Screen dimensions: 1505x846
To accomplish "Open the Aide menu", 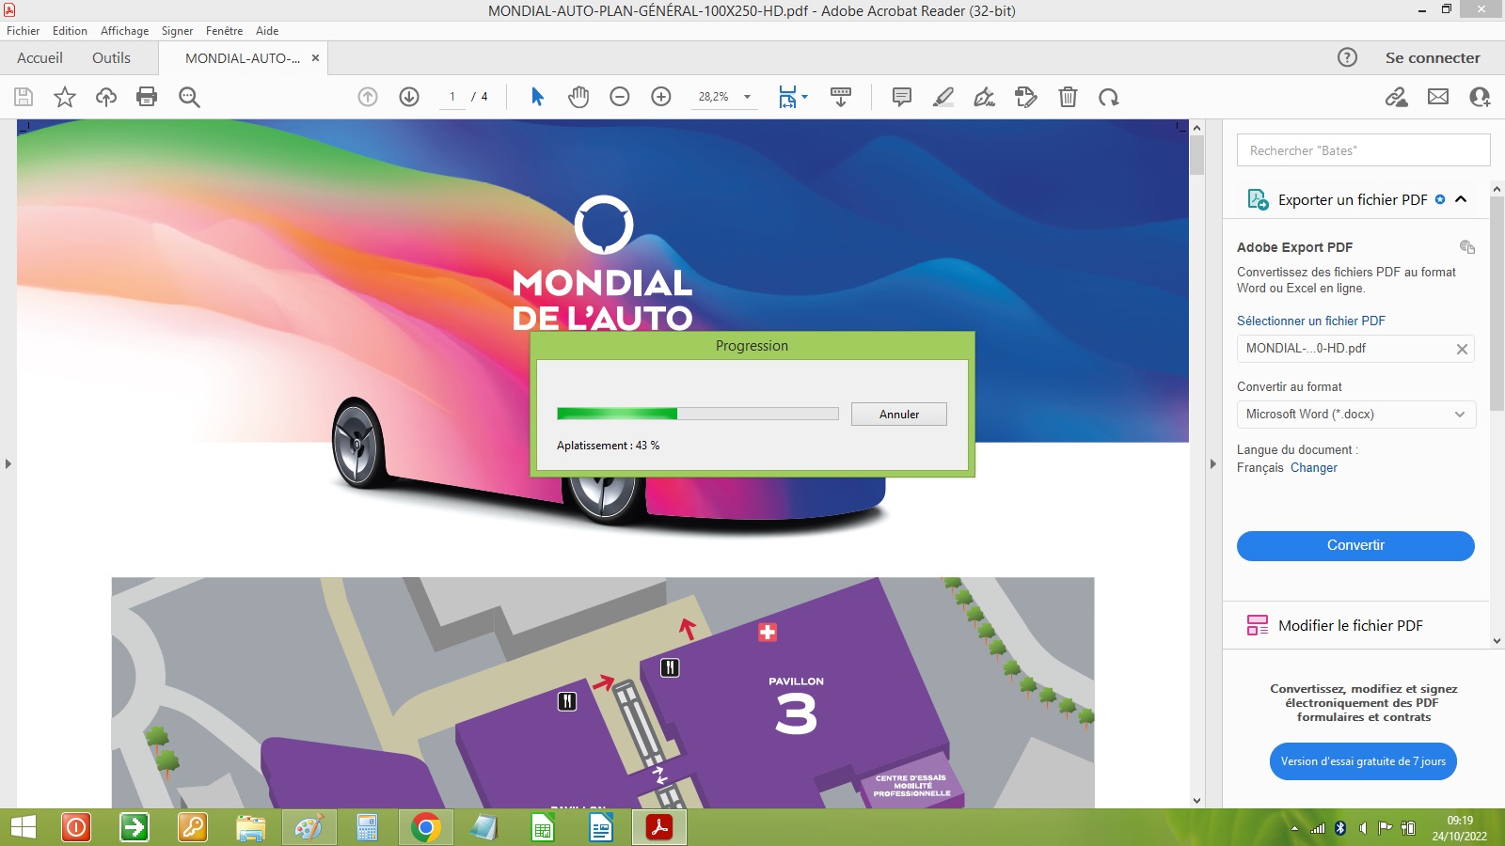I will click(x=267, y=31).
